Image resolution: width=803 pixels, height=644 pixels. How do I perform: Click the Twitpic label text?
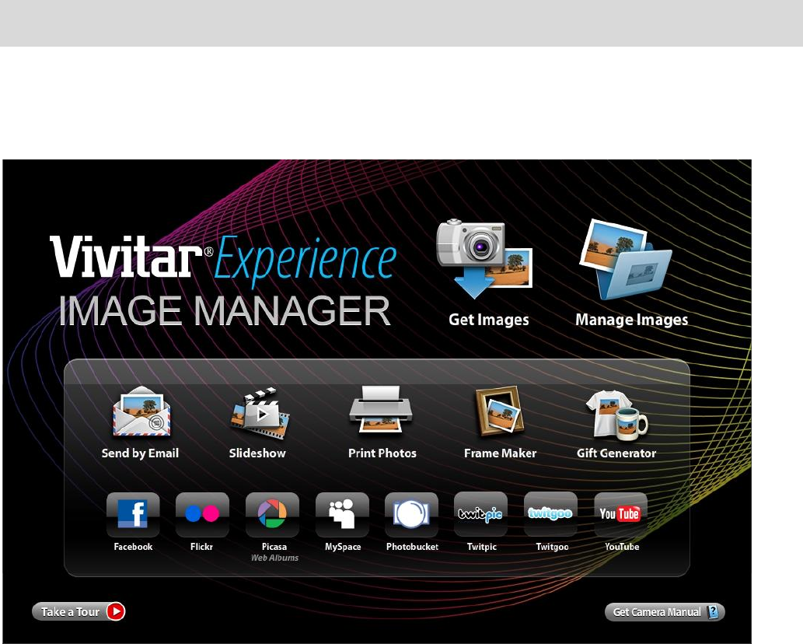pos(481,547)
